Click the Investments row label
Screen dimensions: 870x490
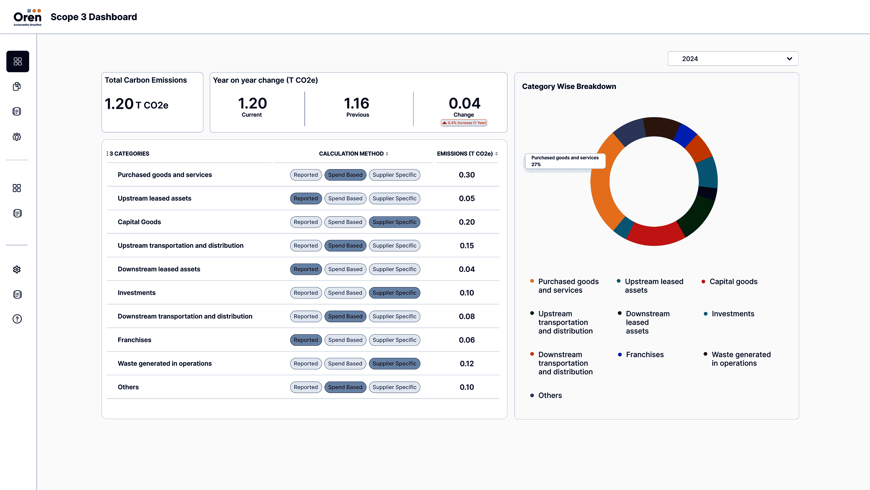[x=136, y=293]
